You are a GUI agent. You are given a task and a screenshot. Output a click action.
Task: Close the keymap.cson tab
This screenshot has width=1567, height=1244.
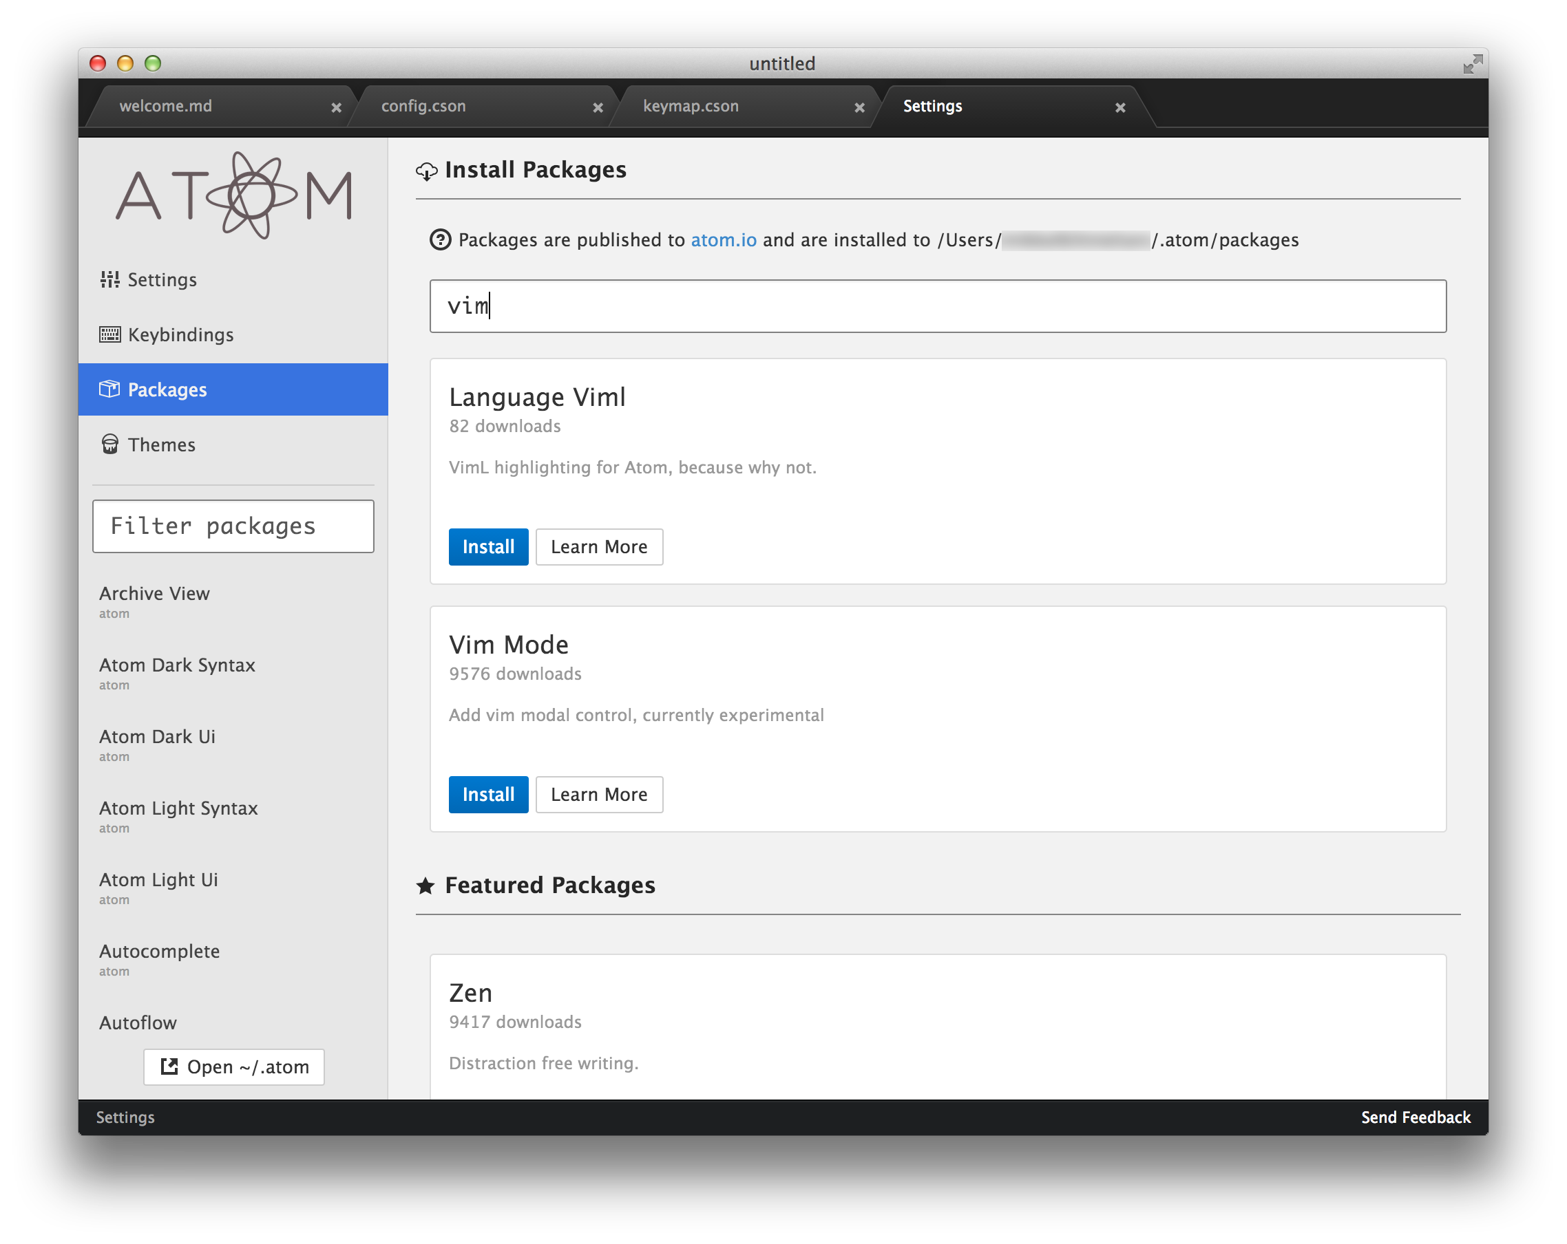860,107
